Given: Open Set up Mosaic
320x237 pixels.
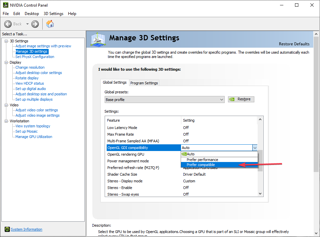Looking at the screenshot, I should tap(27, 131).
